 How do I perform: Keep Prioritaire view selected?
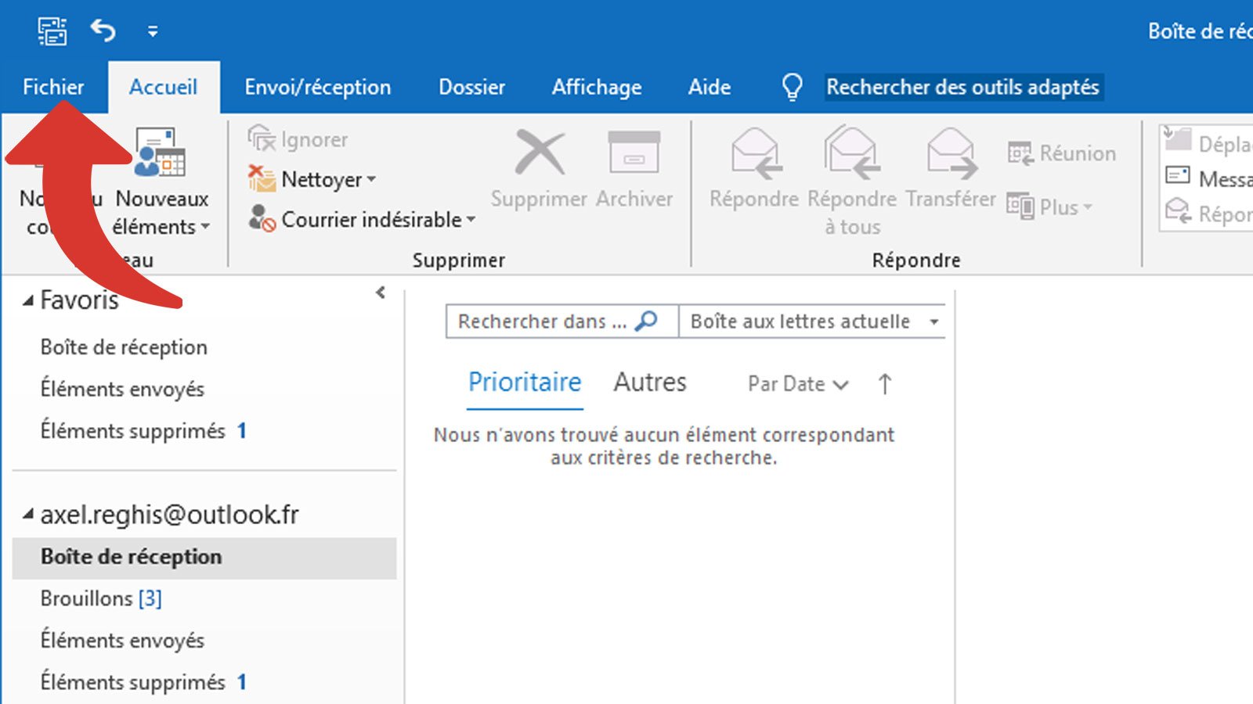(524, 382)
